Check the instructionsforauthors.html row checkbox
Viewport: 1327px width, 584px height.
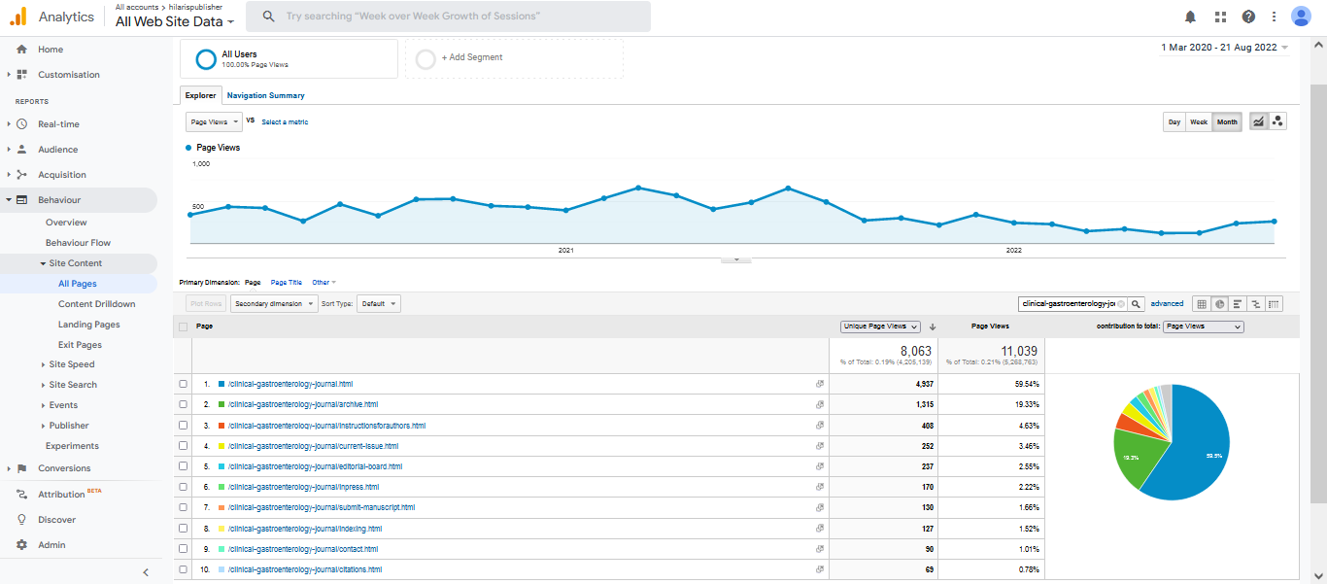[184, 426]
